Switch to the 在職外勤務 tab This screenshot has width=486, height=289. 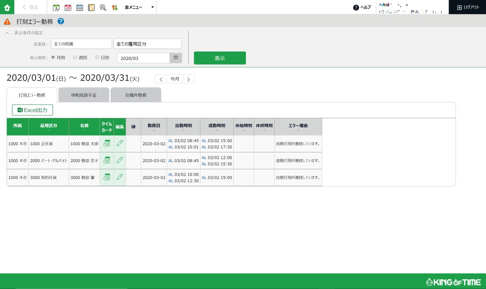pos(136,95)
